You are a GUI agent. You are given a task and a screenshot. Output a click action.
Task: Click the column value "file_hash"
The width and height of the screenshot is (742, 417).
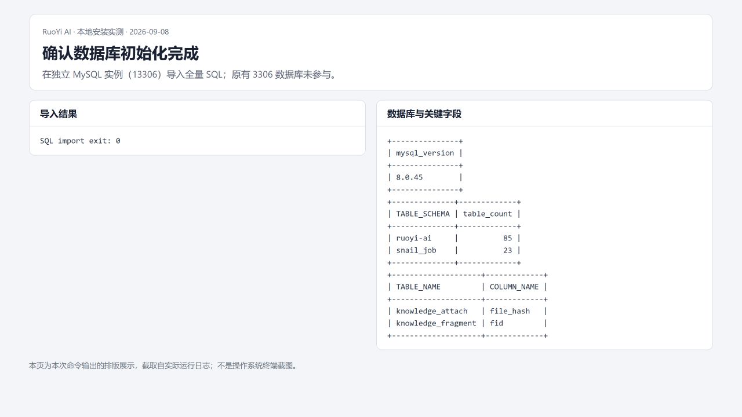click(510, 311)
